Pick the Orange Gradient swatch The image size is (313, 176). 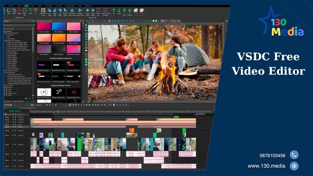coord(59,38)
